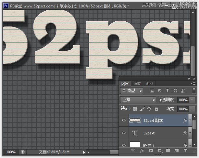Click the horizontal scroll left arrow
This screenshot has width=199, height=158.
88,152
